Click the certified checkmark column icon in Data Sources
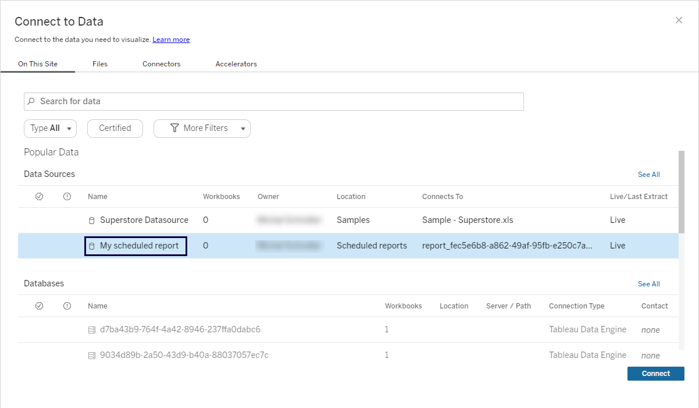This screenshot has width=699, height=408. click(x=40, y=197)
